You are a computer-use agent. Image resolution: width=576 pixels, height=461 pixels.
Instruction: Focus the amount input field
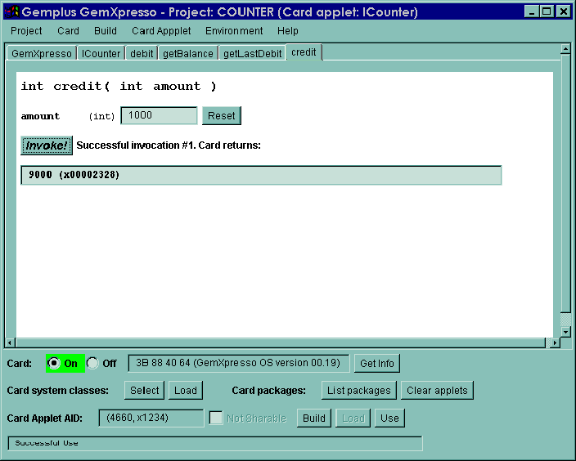tap(159, 115)
